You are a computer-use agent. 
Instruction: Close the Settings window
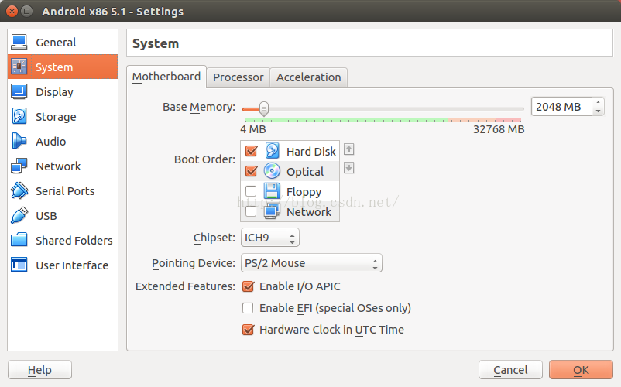pos(12,11)
